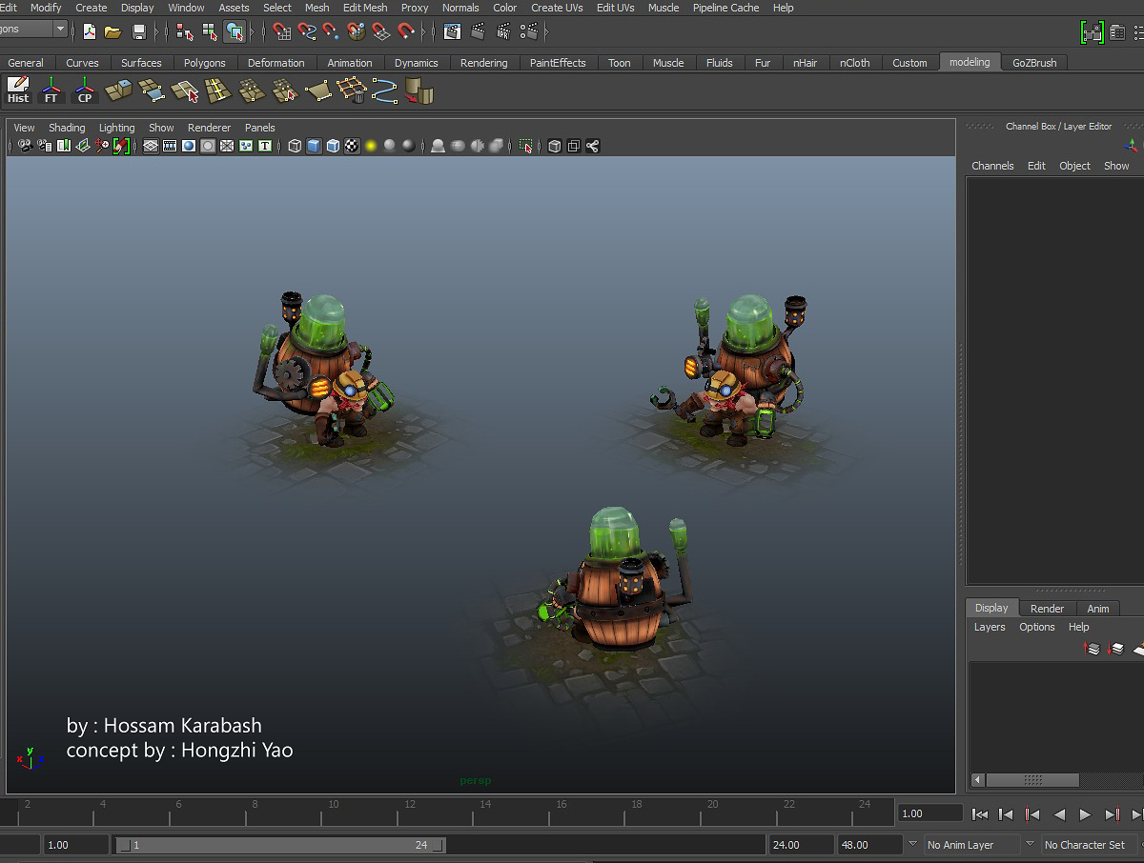This screenshot has height=863, width=1144.
Task: Go to start of playback range
Action: click(x=979, y=814)
